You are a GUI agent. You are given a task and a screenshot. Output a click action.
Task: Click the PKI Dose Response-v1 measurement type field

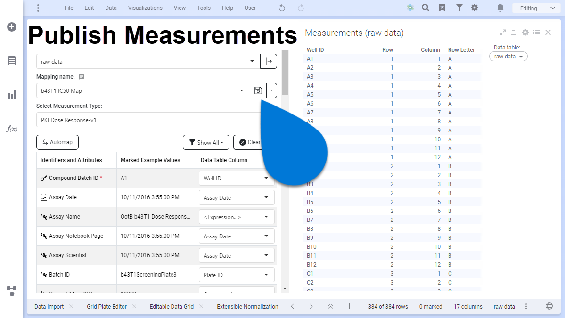(x=148, y=120)
